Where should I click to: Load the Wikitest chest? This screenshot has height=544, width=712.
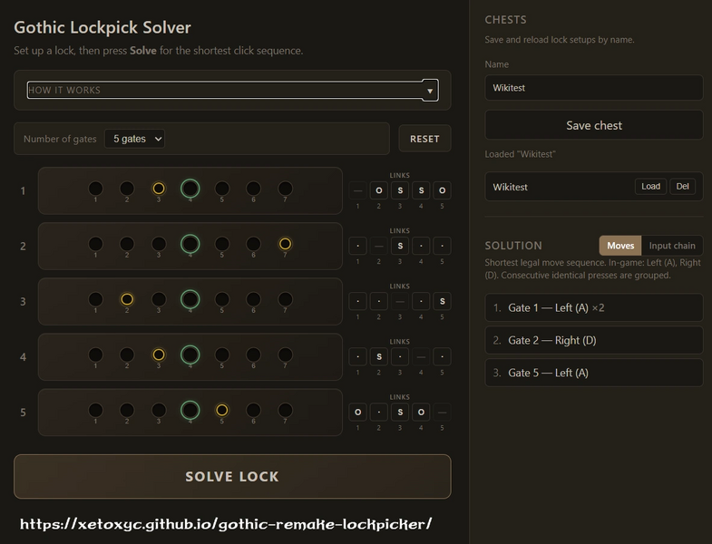[650, 186]
